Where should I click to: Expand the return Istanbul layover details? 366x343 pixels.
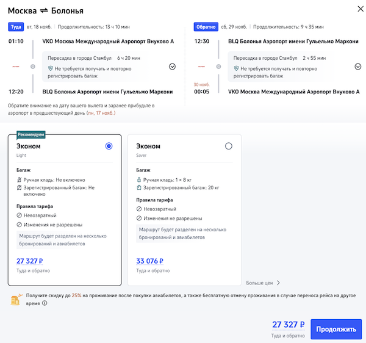[357, 67]
